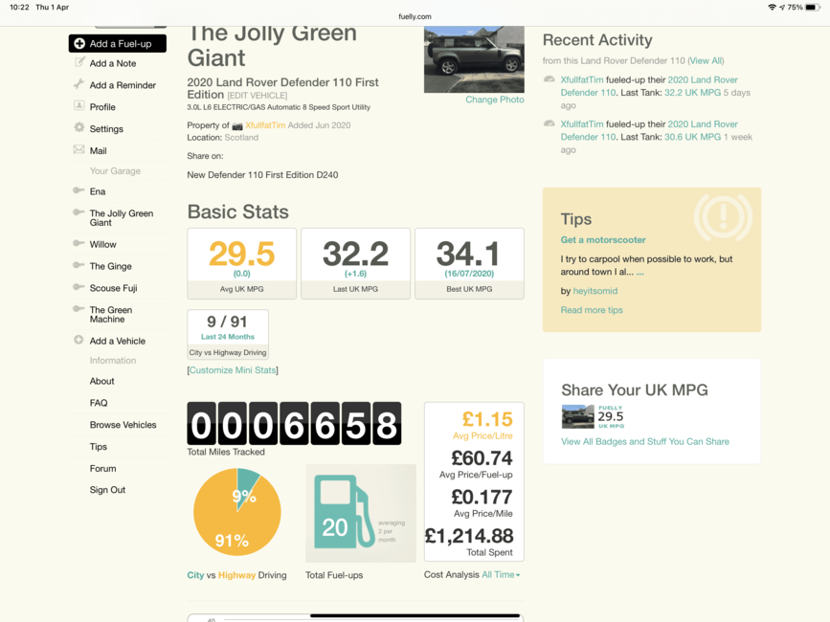Click the 32.2 UK MPG last tank link
The height and width of the screenshot is (622, 830).
click(692, 93)
